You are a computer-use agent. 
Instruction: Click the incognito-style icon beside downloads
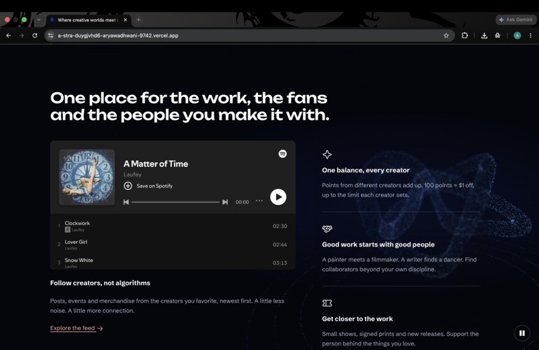[x=498, y=35]
